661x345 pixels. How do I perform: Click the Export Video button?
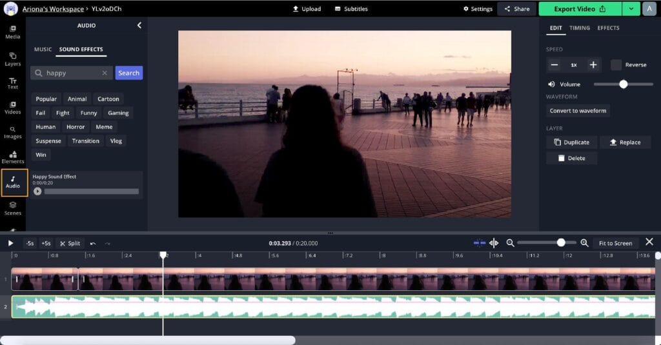point(580,9)
